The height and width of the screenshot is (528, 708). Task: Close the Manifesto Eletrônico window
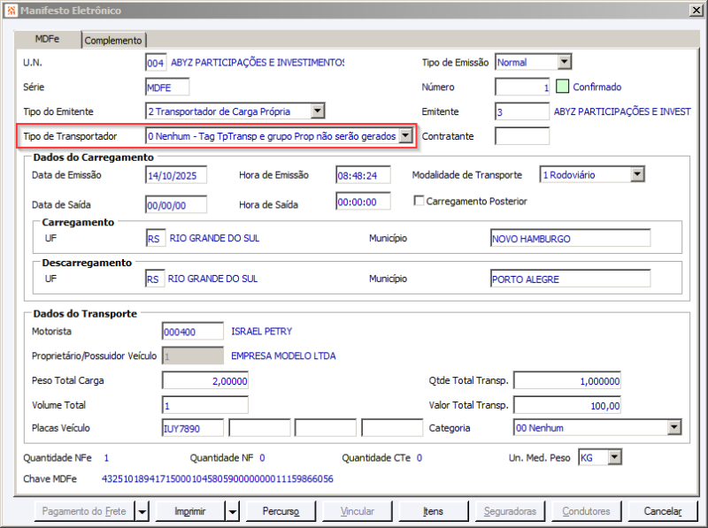696,10
